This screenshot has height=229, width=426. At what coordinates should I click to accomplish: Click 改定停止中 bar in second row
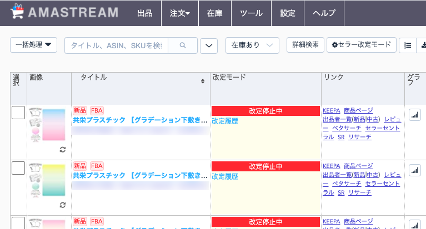click(265, 166)
